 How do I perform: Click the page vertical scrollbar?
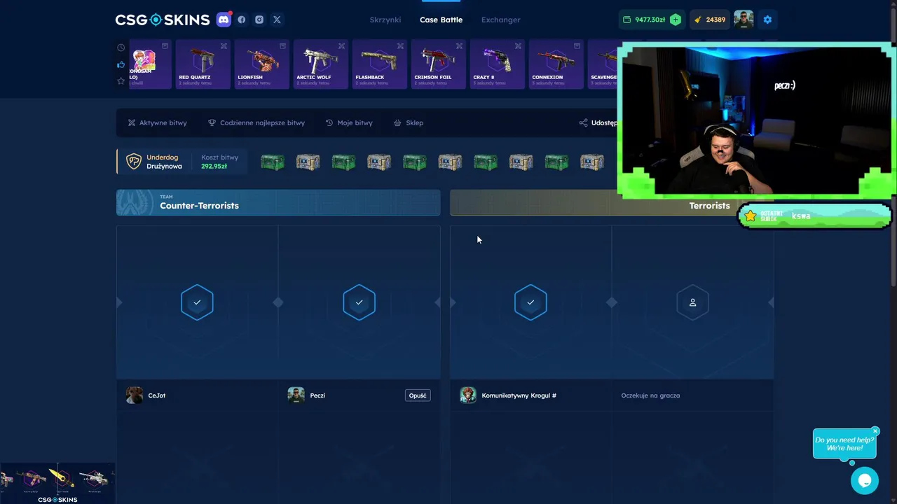(x=893, y=147)
